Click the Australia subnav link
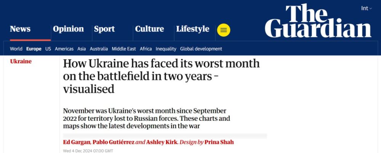381x153 pixels. point(99,49)
